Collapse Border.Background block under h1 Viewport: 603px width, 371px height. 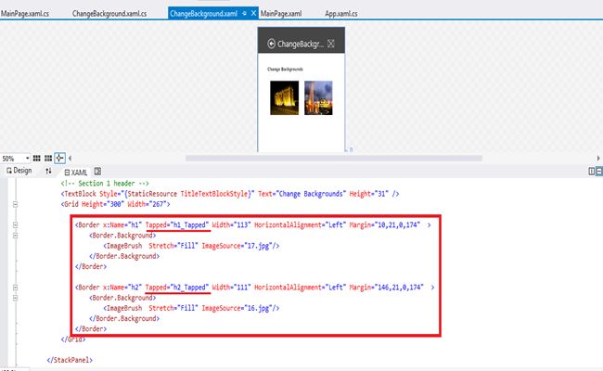(x=16, y=236)
